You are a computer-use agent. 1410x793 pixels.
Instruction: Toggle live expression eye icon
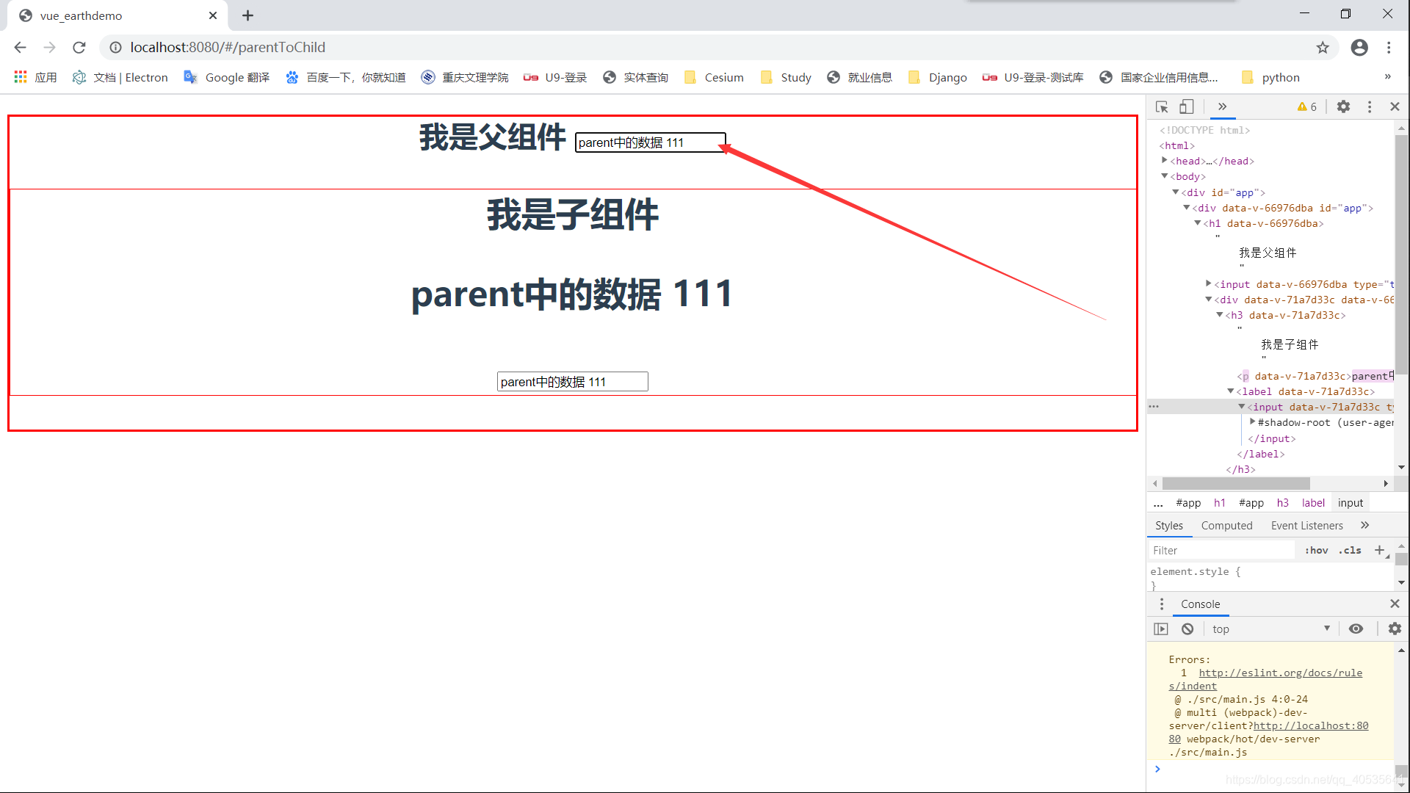(x=1356, y=629)
